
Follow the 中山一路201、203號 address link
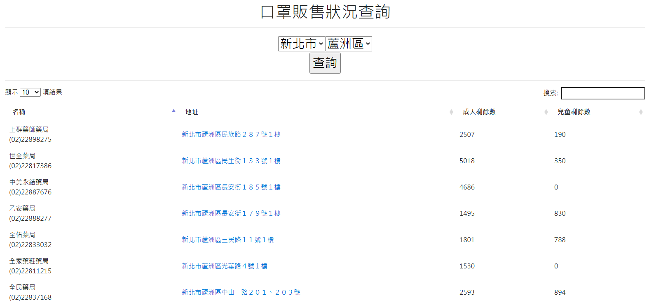tap(241, 292)
